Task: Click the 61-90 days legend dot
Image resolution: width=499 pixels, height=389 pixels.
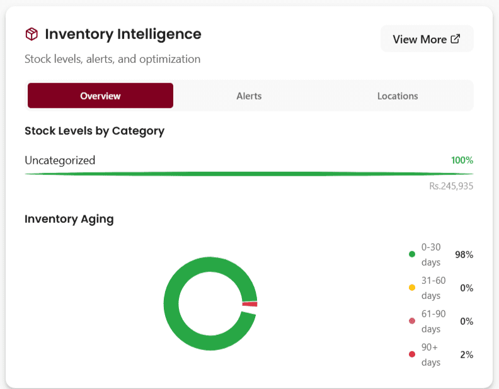Action: pyautogui.click(x=412, y=321)
